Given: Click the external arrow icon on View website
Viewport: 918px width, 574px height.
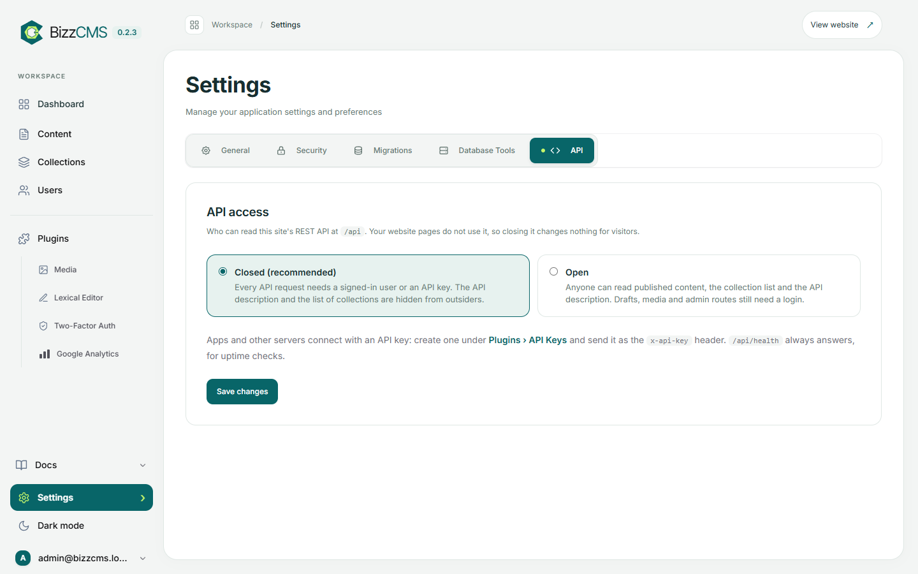Looking at the screenshot, I should [870, 25].
